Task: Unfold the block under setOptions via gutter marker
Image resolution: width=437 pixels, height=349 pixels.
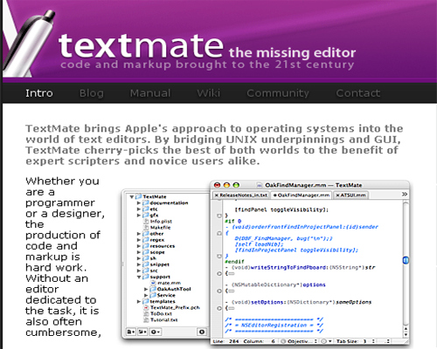Action: pyautogui.click(x=219, y=308)
